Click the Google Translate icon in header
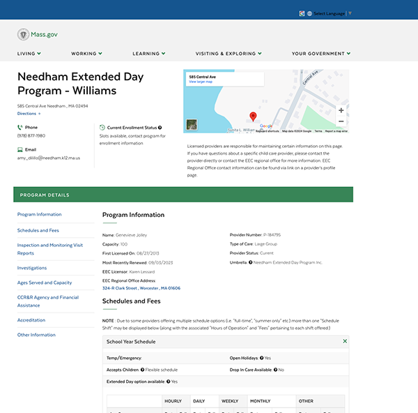Image resolution: width=418 pixels, height=413 pixels. point(302,13)
